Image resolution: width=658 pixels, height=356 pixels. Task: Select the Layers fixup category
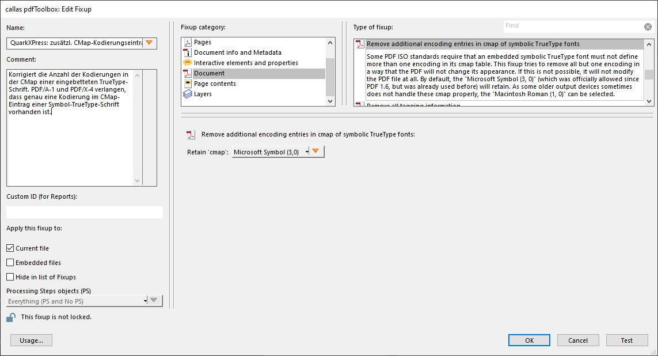(203, 94)
